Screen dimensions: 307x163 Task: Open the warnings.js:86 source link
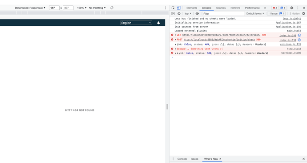291,53
